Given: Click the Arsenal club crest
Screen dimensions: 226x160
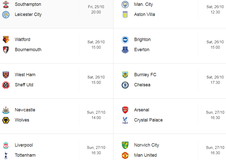Looking at the screenshot, I should 125,110.
